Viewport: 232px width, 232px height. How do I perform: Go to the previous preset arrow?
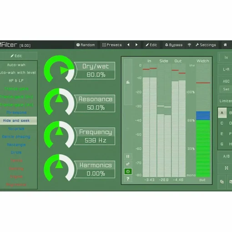(x=128, y=45)
